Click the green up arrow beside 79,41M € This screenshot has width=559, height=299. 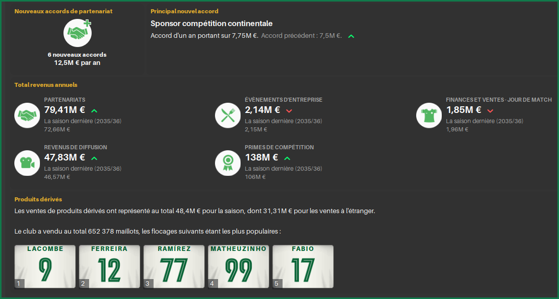coord(94,111)
